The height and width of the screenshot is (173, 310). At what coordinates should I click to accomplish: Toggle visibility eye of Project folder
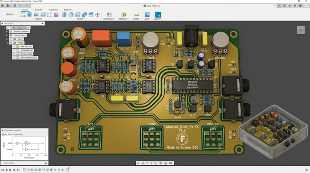pos(11,43)
